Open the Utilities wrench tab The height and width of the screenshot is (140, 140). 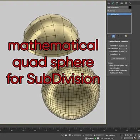click(130, 3)
